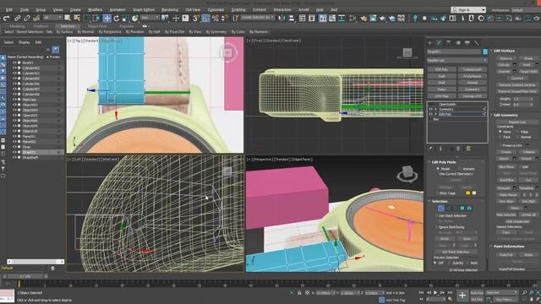Click the Target Weld button
The width and height of the screenshot is (541, 304).
527,71
